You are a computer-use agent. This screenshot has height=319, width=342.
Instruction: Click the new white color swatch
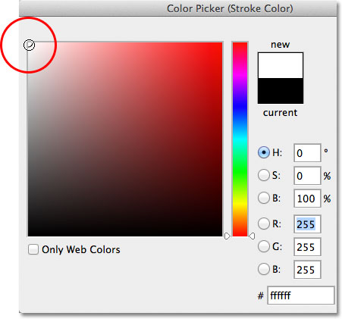point(281,65)
